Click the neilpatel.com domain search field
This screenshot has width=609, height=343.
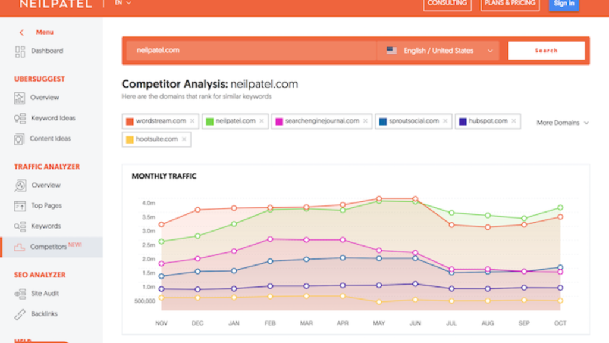pos(251,51)
